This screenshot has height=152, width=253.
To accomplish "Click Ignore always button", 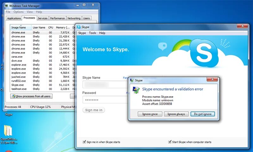I will (x=176, y=114).
